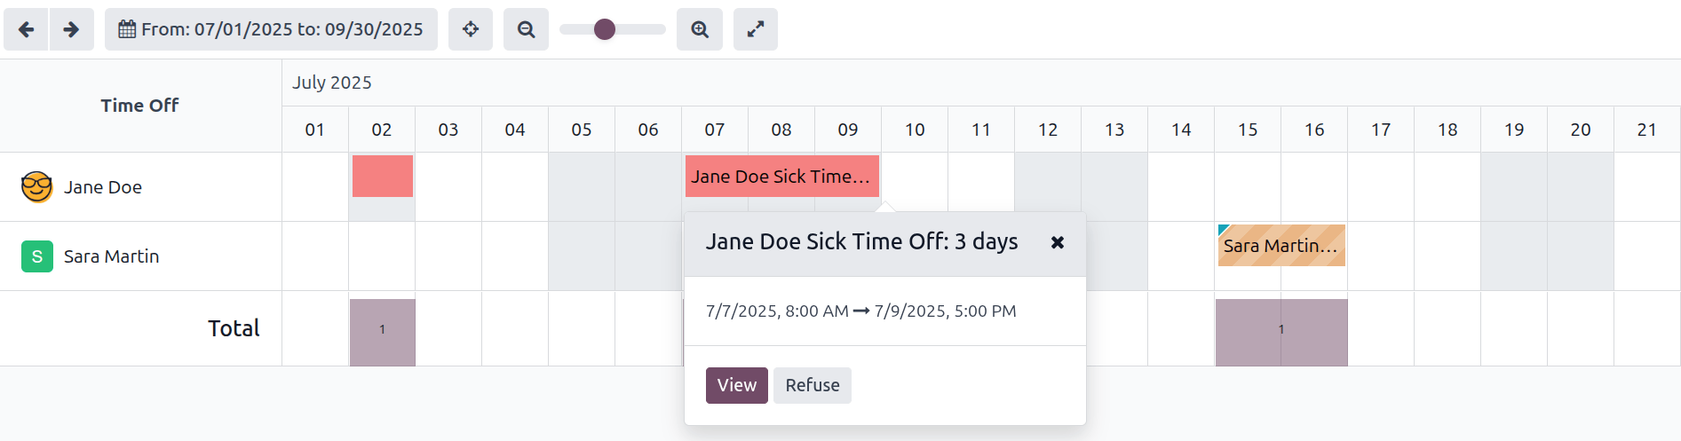This screenshot has width=1681, height=441.
Task: Close the Jane Doe Sick Time Off popover
Action: click(1057, 242)
